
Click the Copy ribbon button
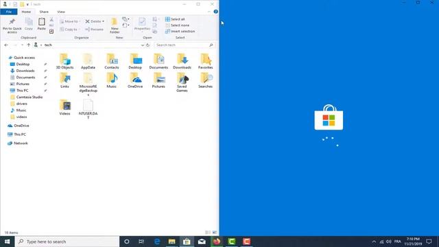click(29, 24)
